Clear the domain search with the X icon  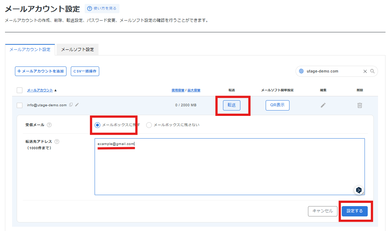click(365, 71)
